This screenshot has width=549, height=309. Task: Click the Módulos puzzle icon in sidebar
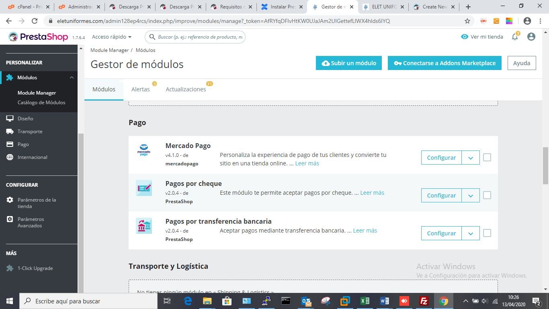pos(10,78)
